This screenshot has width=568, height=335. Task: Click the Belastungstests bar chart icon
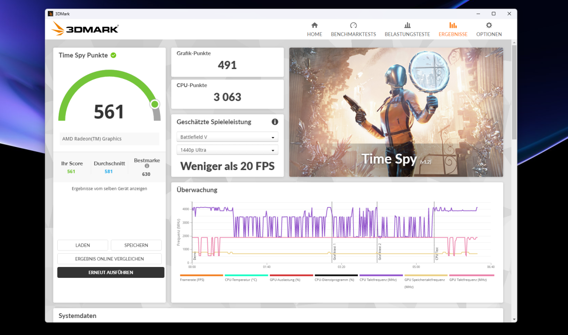coord(407,26)
